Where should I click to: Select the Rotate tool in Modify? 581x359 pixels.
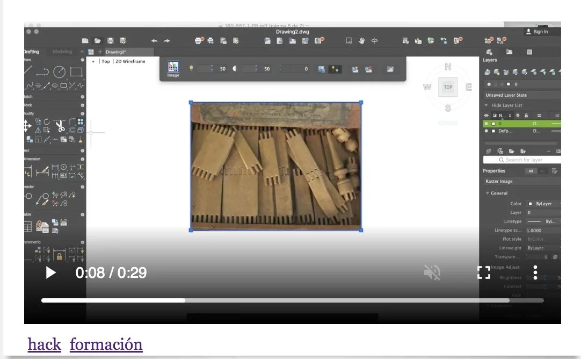pyautogui.click(x=47, y=121)
